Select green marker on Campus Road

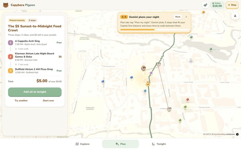point(185,107)
